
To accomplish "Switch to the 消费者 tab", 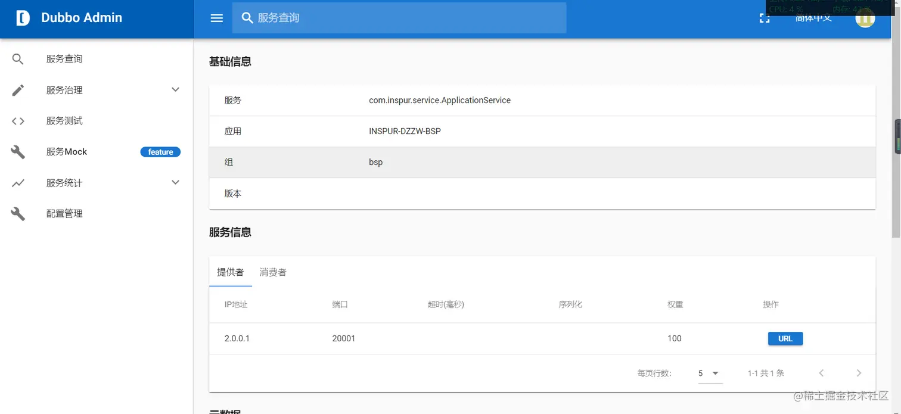I will point(273,272).
